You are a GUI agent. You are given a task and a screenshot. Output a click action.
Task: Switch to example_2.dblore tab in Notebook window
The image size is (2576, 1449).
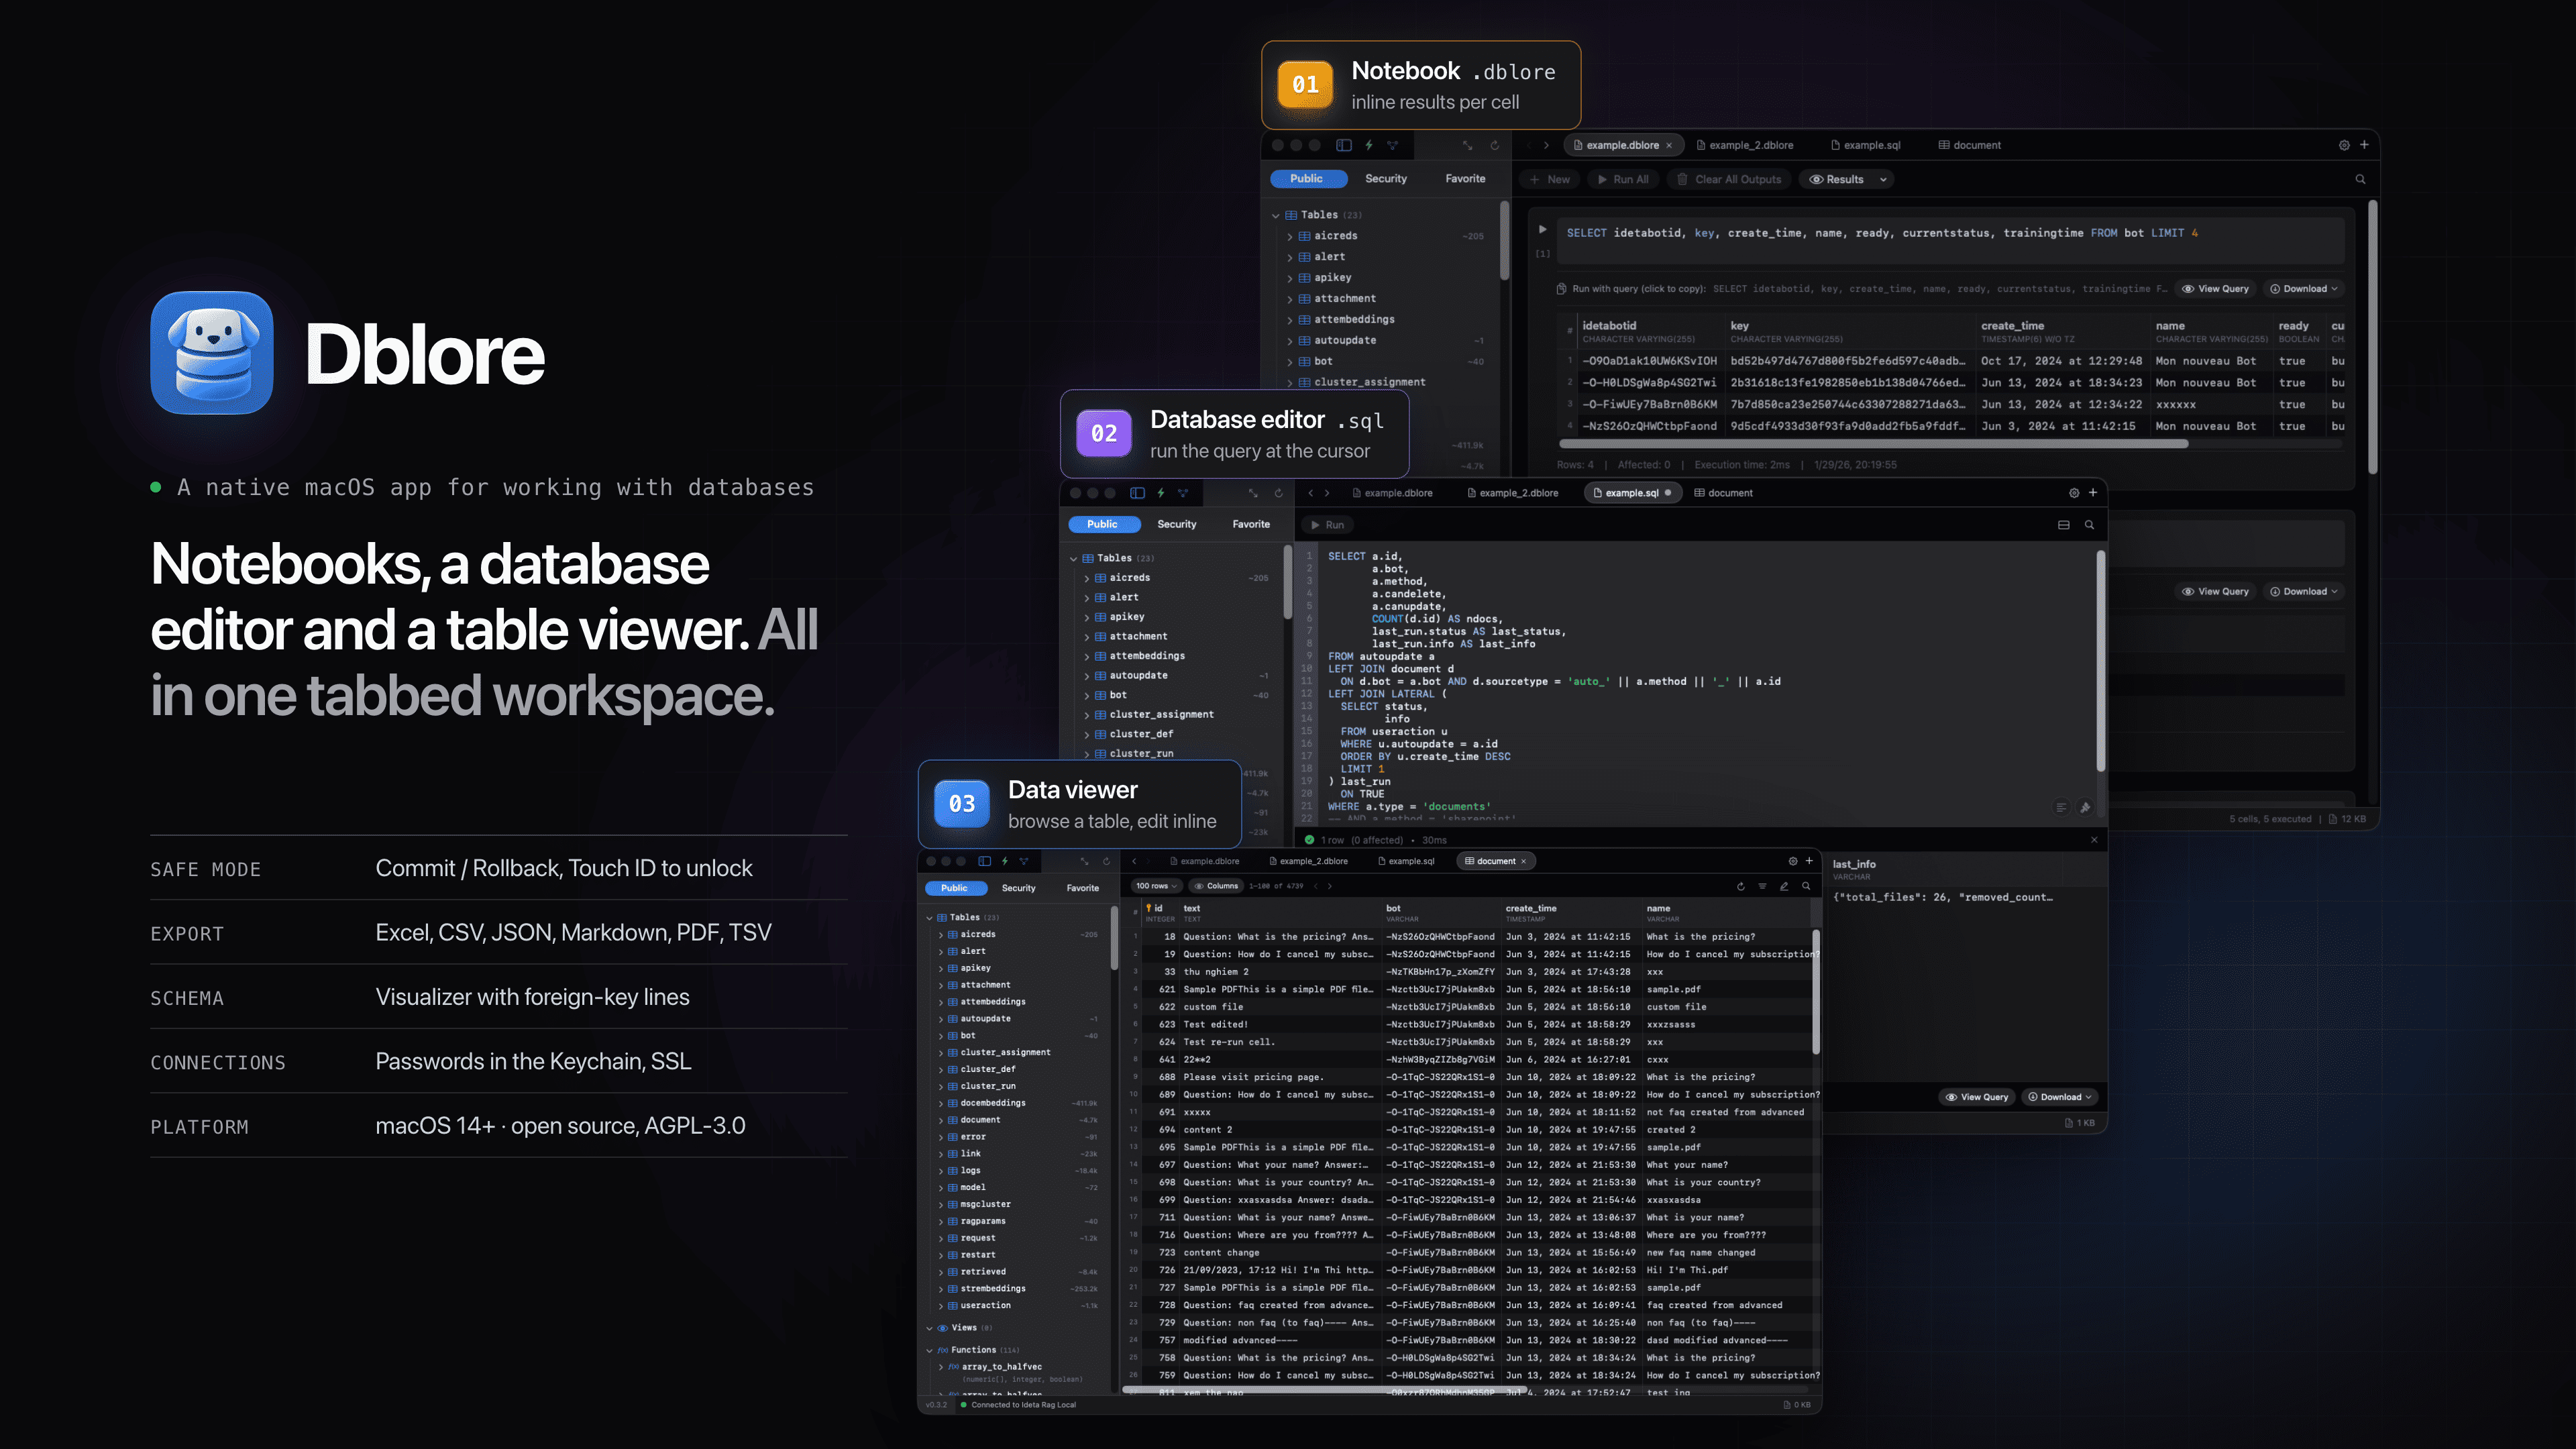click(x=1745, y=145)
